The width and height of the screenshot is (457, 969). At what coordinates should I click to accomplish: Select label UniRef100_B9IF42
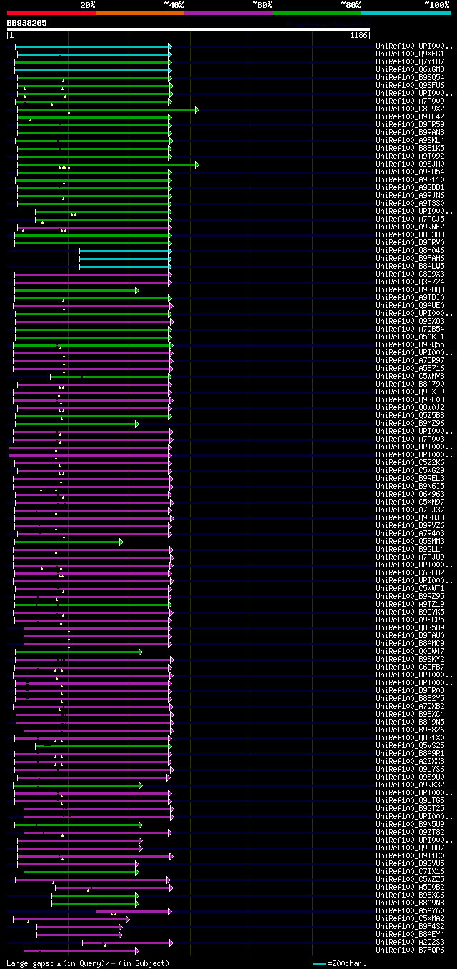(x=410, y=117)
